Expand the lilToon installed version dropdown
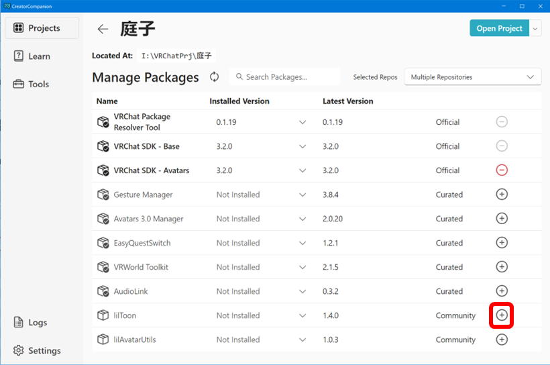This screenshot has width=550, height=365. pos(302,315)
